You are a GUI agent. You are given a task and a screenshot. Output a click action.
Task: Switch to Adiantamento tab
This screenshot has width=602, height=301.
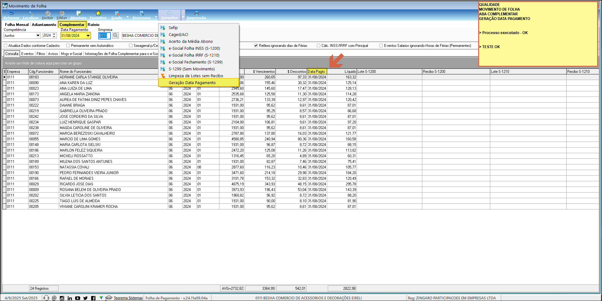[44, 25]
